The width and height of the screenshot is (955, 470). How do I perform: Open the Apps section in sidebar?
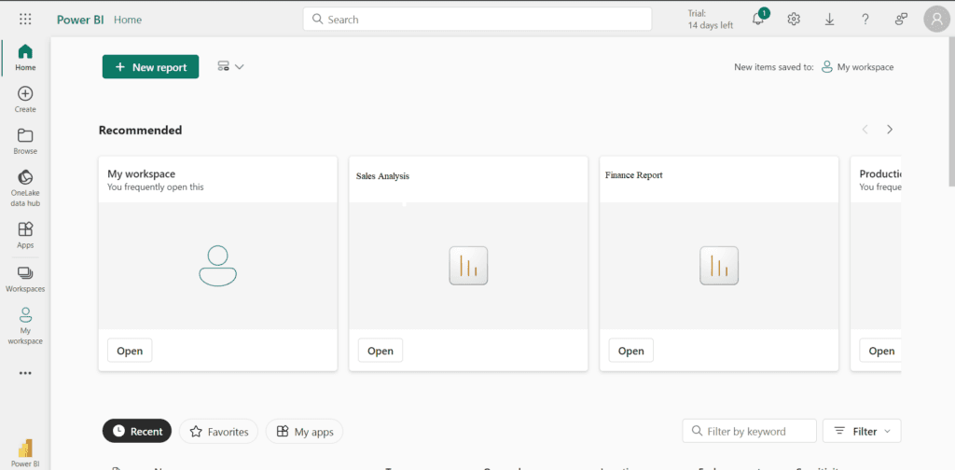tap(25, 235)
